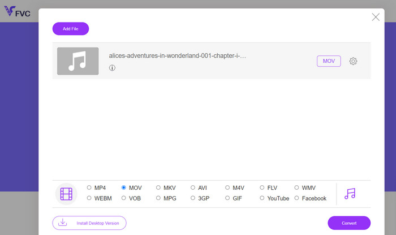Click the info icon under the file name

tap(112, 68)
